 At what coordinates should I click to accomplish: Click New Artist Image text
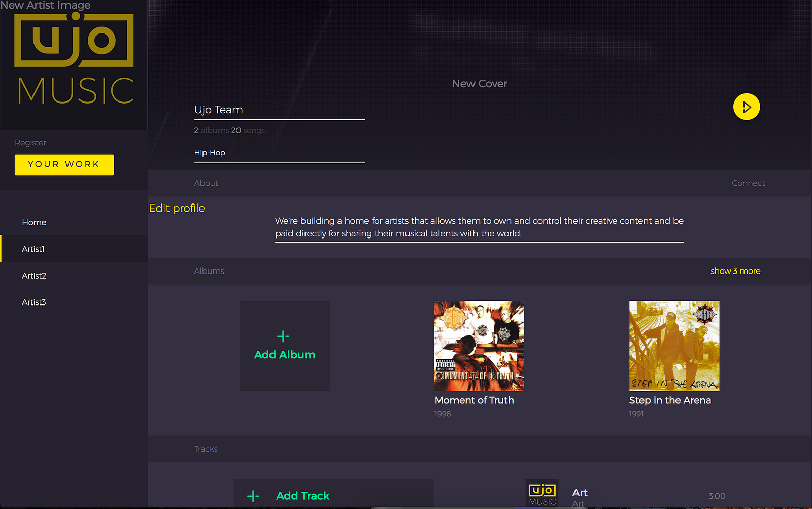46,6
